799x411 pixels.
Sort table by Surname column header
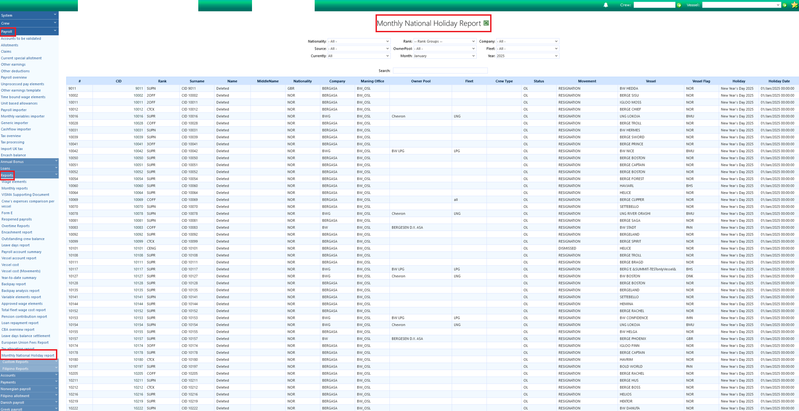[x=197, y=81]
